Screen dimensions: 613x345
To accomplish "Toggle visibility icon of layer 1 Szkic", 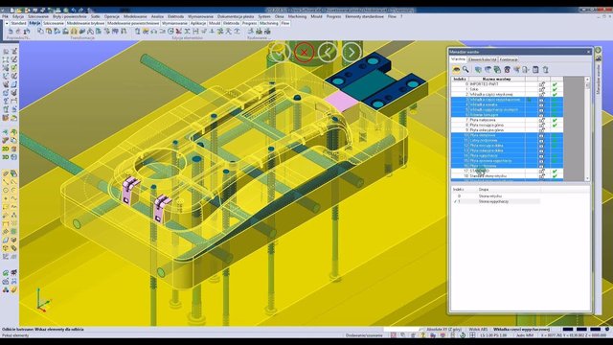I will tap(541, 89).
